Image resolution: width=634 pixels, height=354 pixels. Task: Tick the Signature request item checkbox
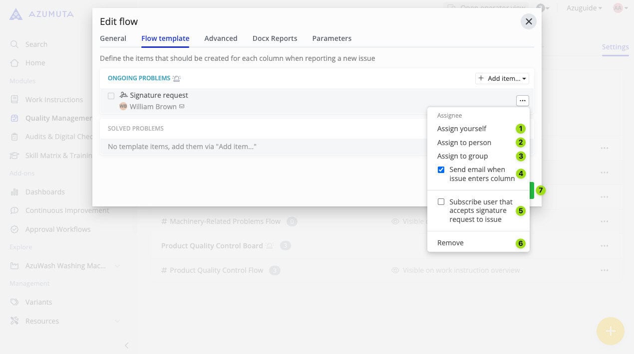[x=111, y=96]
